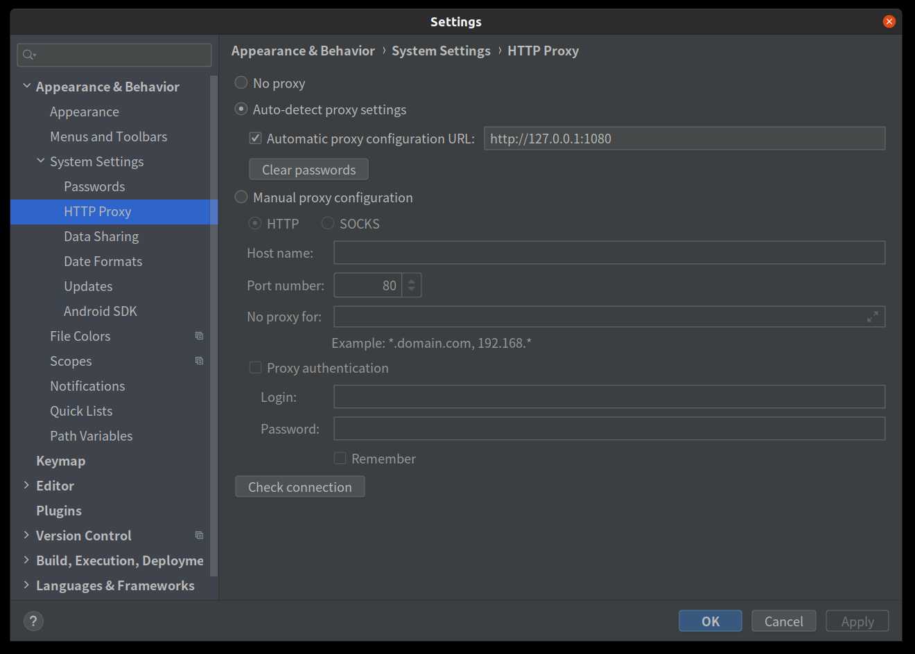915x654 pixels.
Task: Tick the Remember password checkbox
Action: tap(340, 458)
